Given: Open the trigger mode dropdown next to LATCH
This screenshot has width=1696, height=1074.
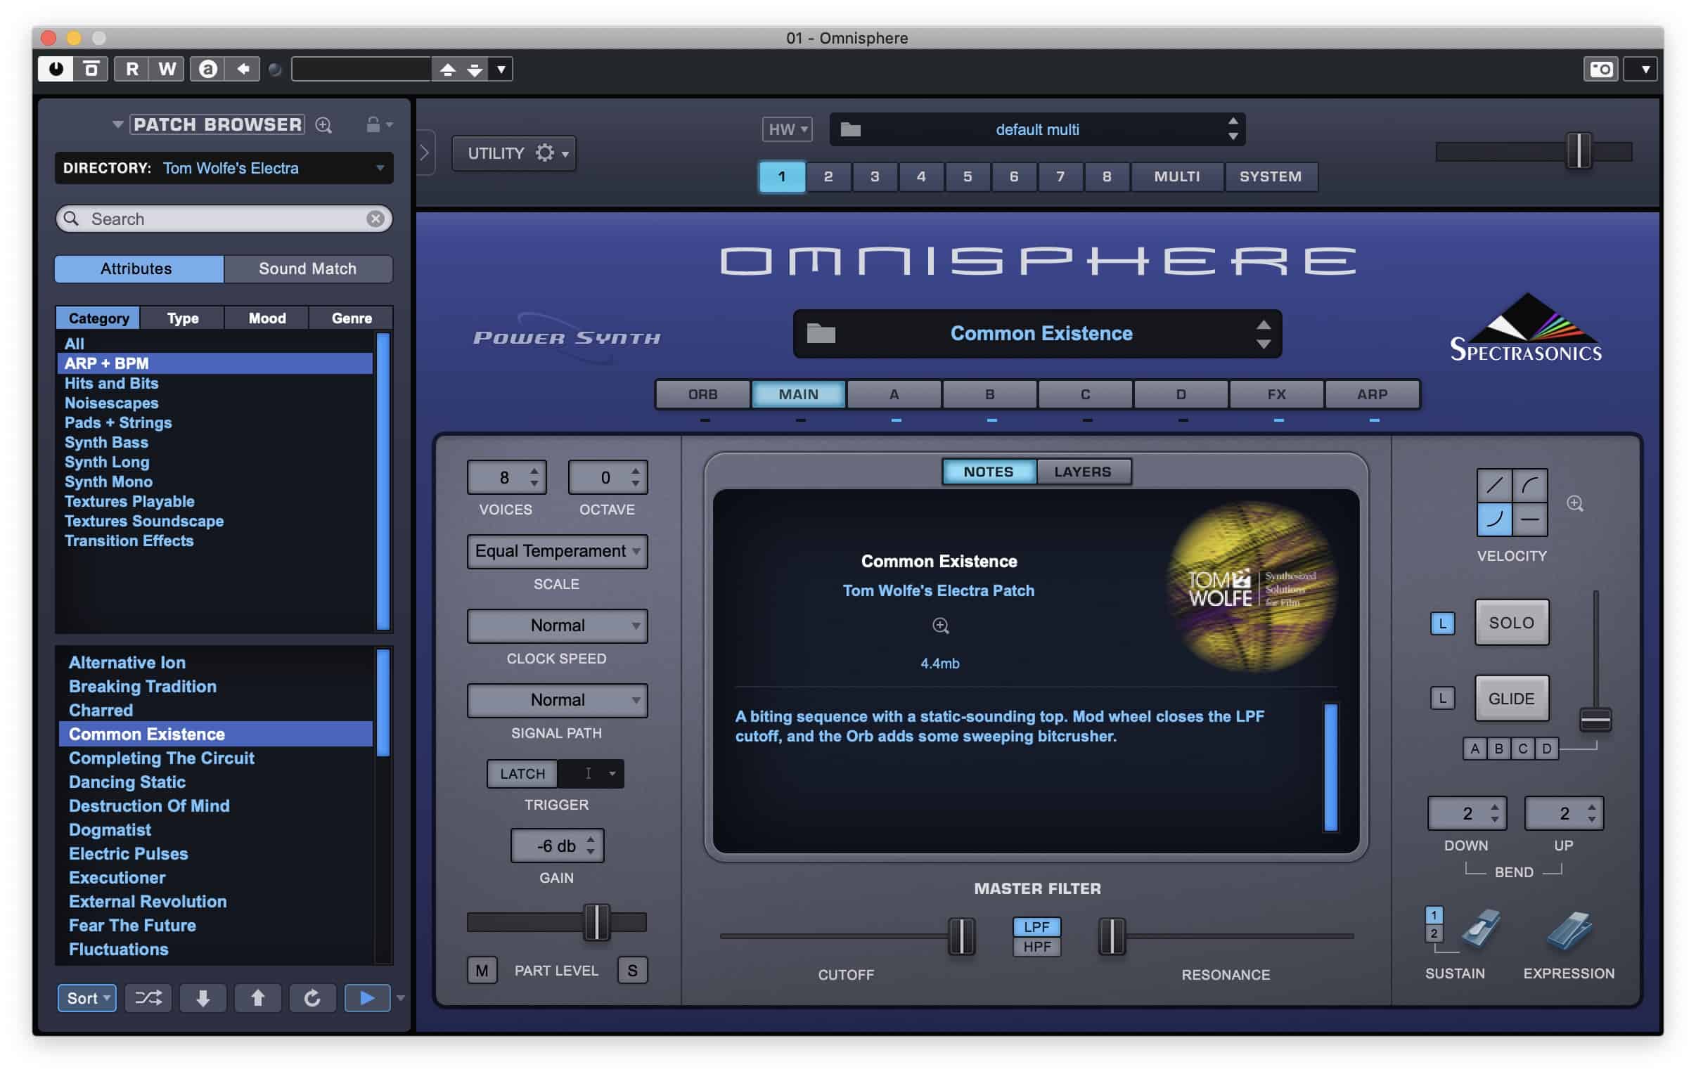Looking at the screenshot, I should (x=591, y=773).
